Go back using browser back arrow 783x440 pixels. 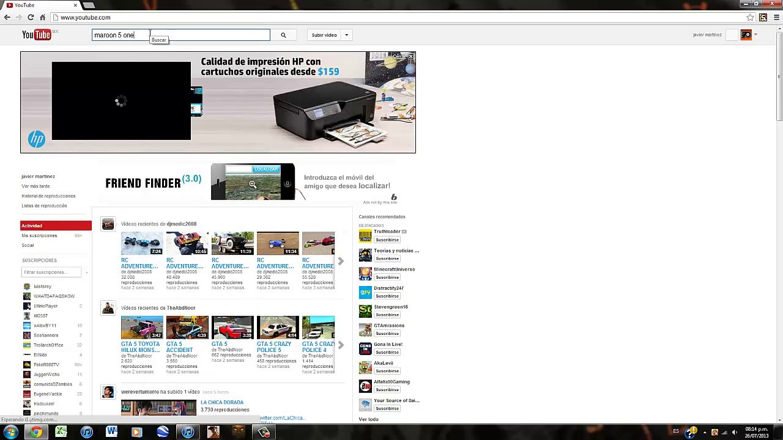(x=7, y=17)
